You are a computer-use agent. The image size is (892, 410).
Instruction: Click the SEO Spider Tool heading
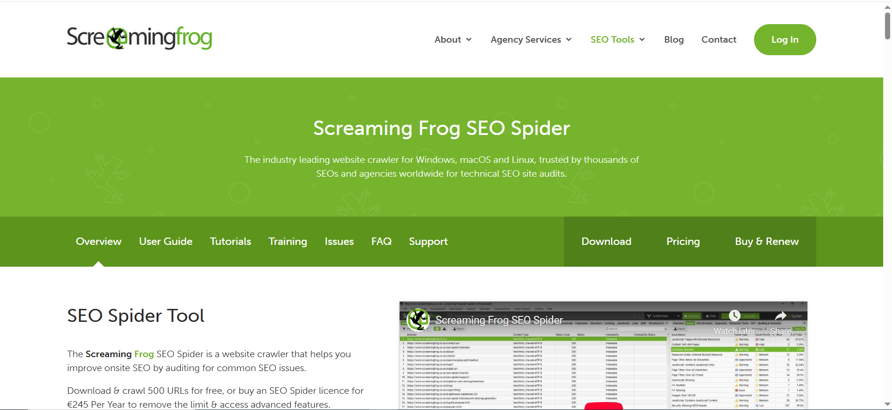tap(136, 316)
